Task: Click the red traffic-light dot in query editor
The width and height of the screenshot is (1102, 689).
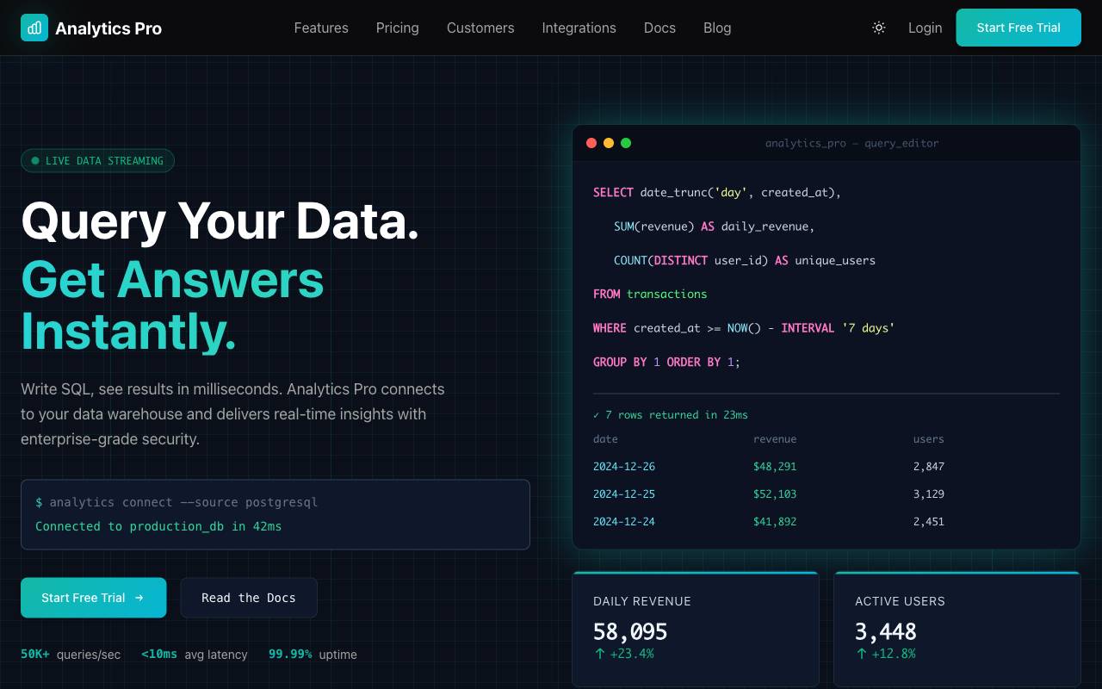Action: point(591,143)
